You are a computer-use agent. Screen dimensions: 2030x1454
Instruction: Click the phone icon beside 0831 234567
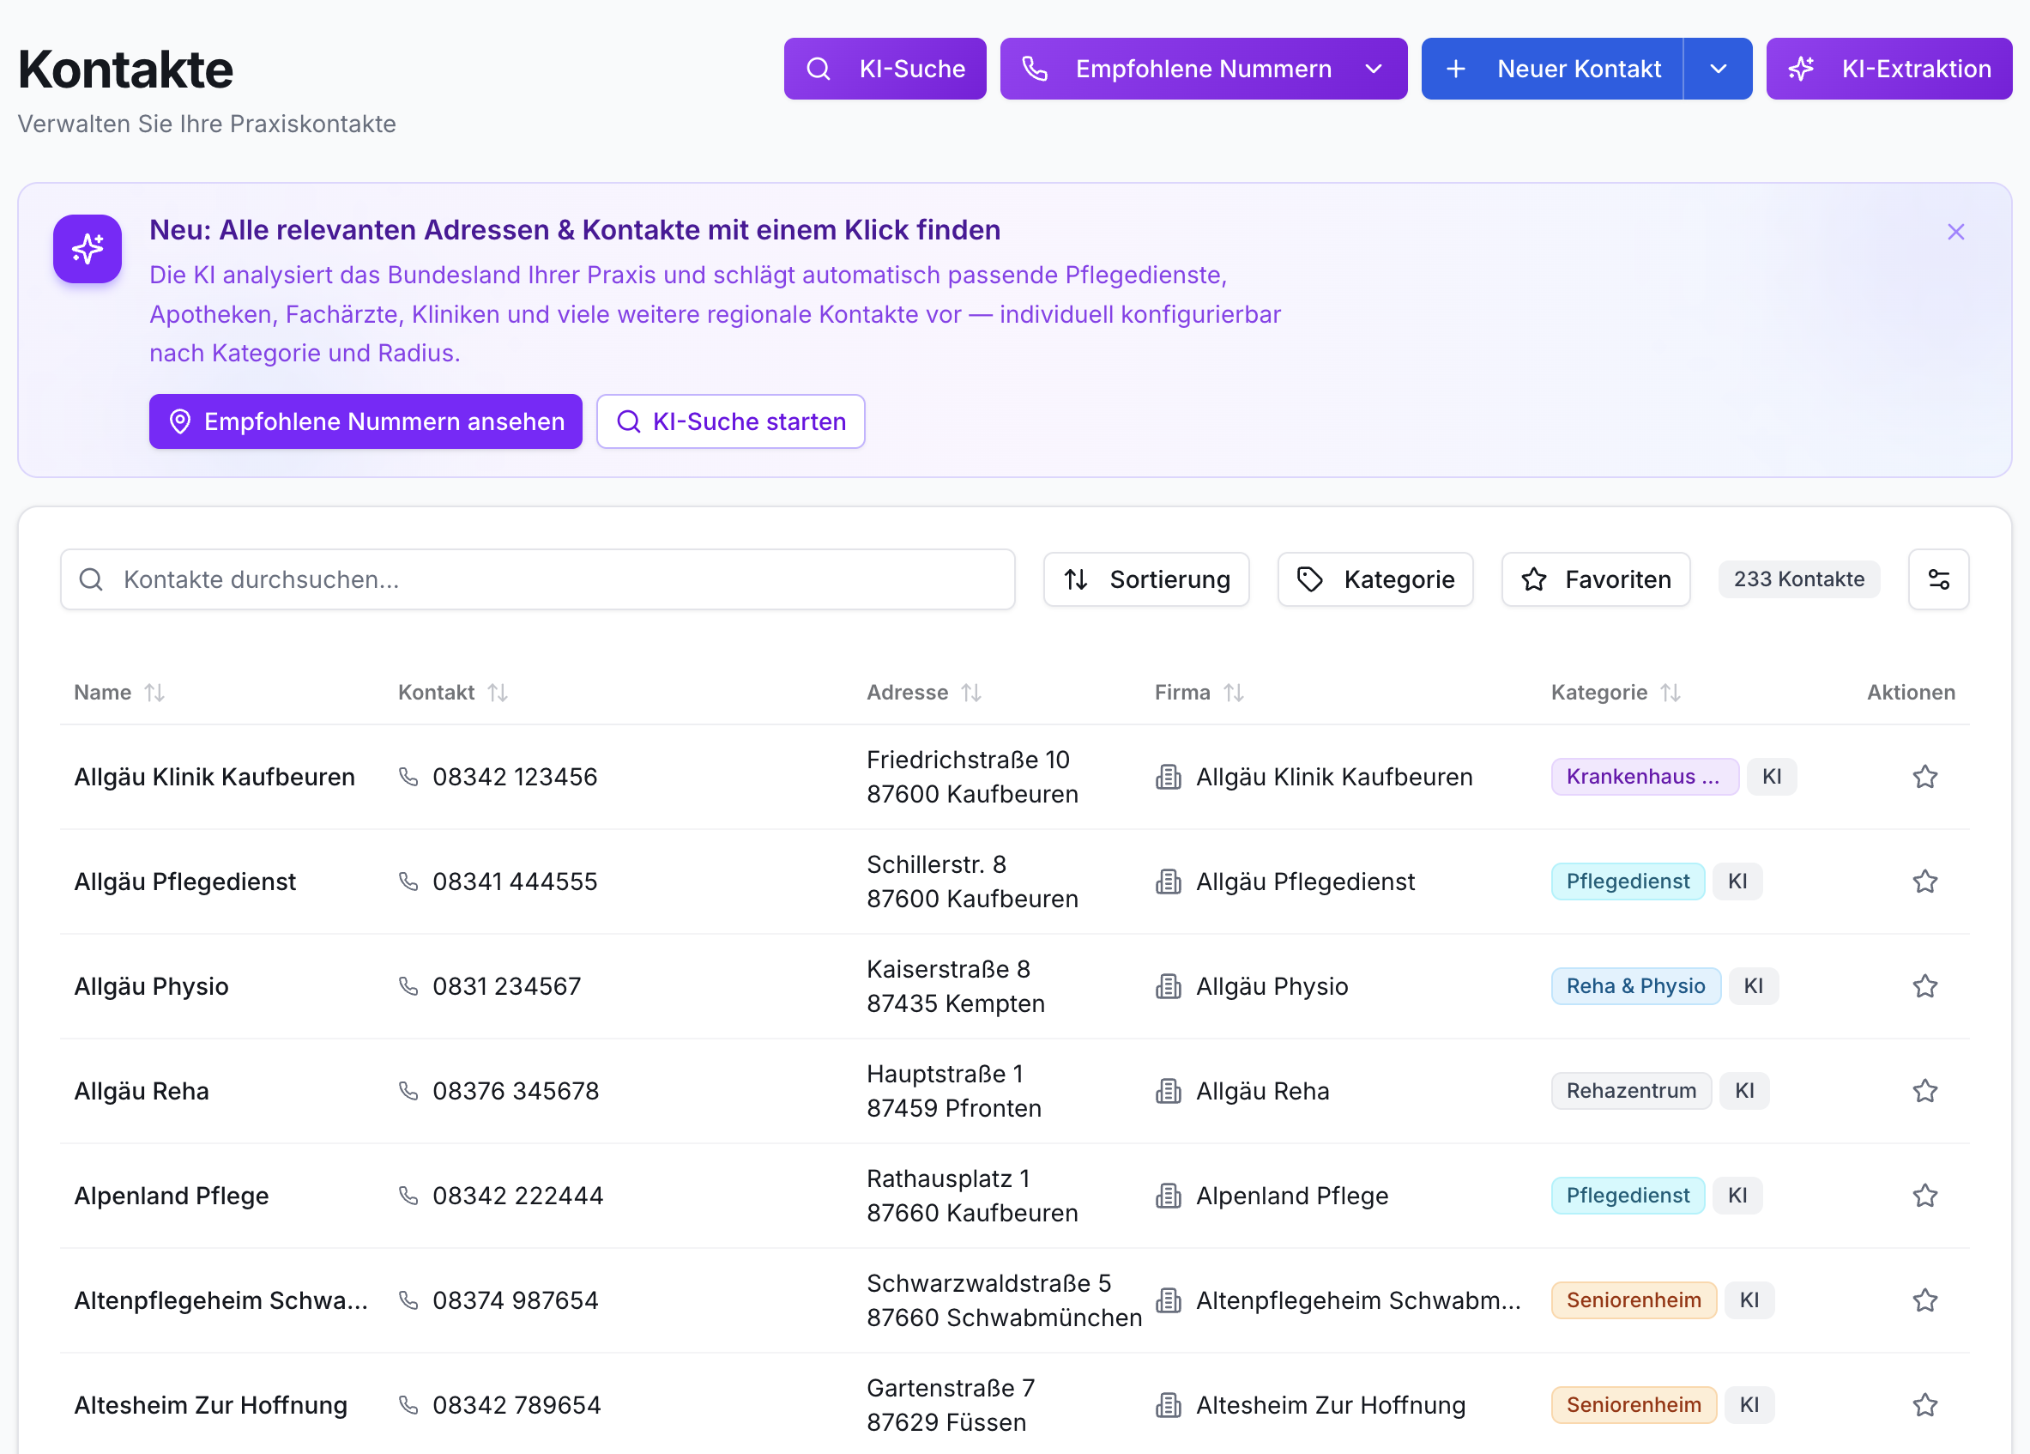(408, 987)
